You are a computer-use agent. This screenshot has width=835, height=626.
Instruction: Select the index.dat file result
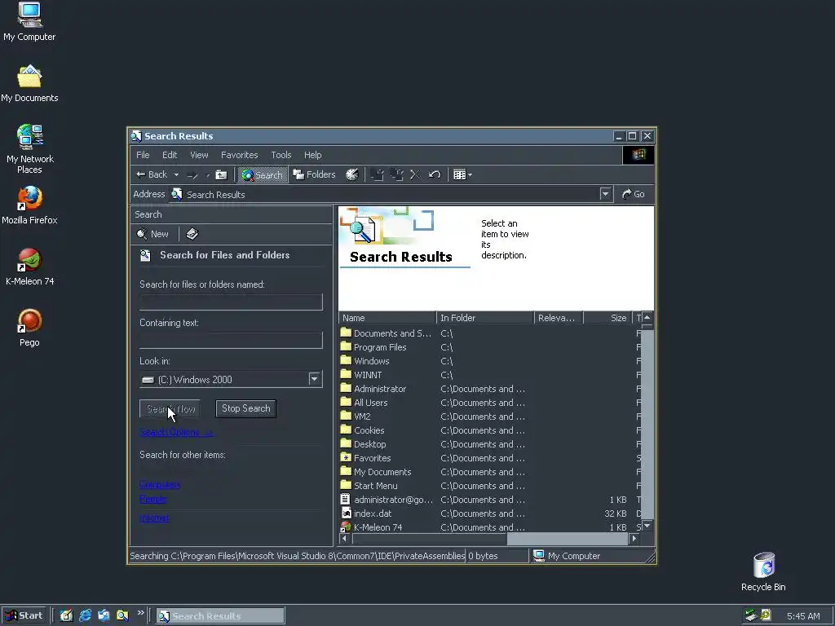coord(366,514)
